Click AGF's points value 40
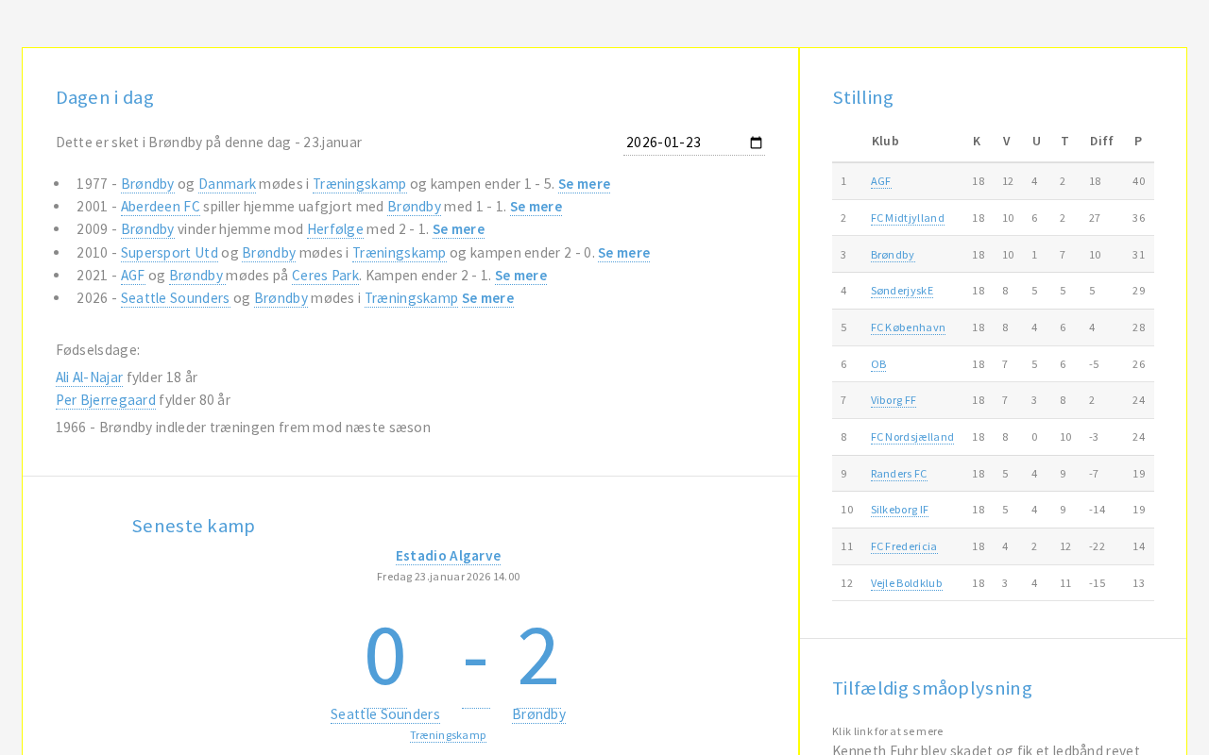The height and width of the screenshot is (755, 1209). pos(1139,181)
